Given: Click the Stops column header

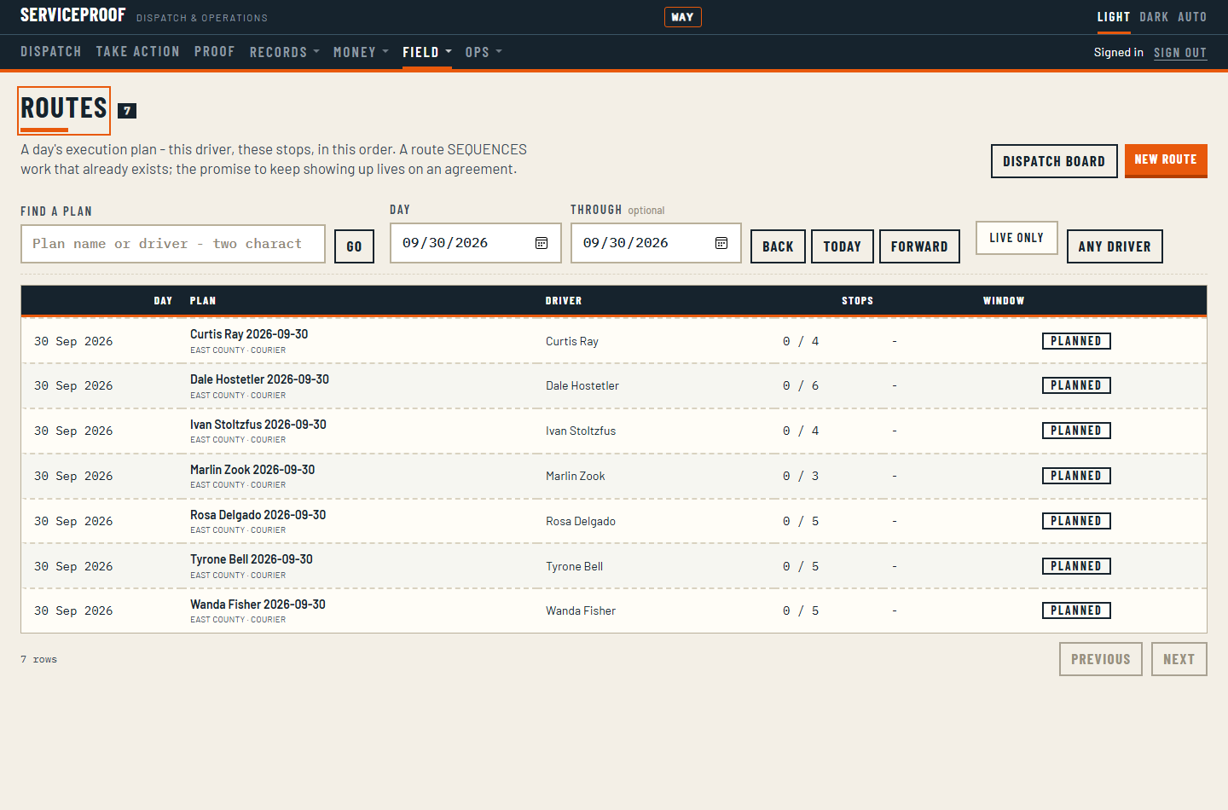Looking at the screenshot, I should click(x=857, y=301).
